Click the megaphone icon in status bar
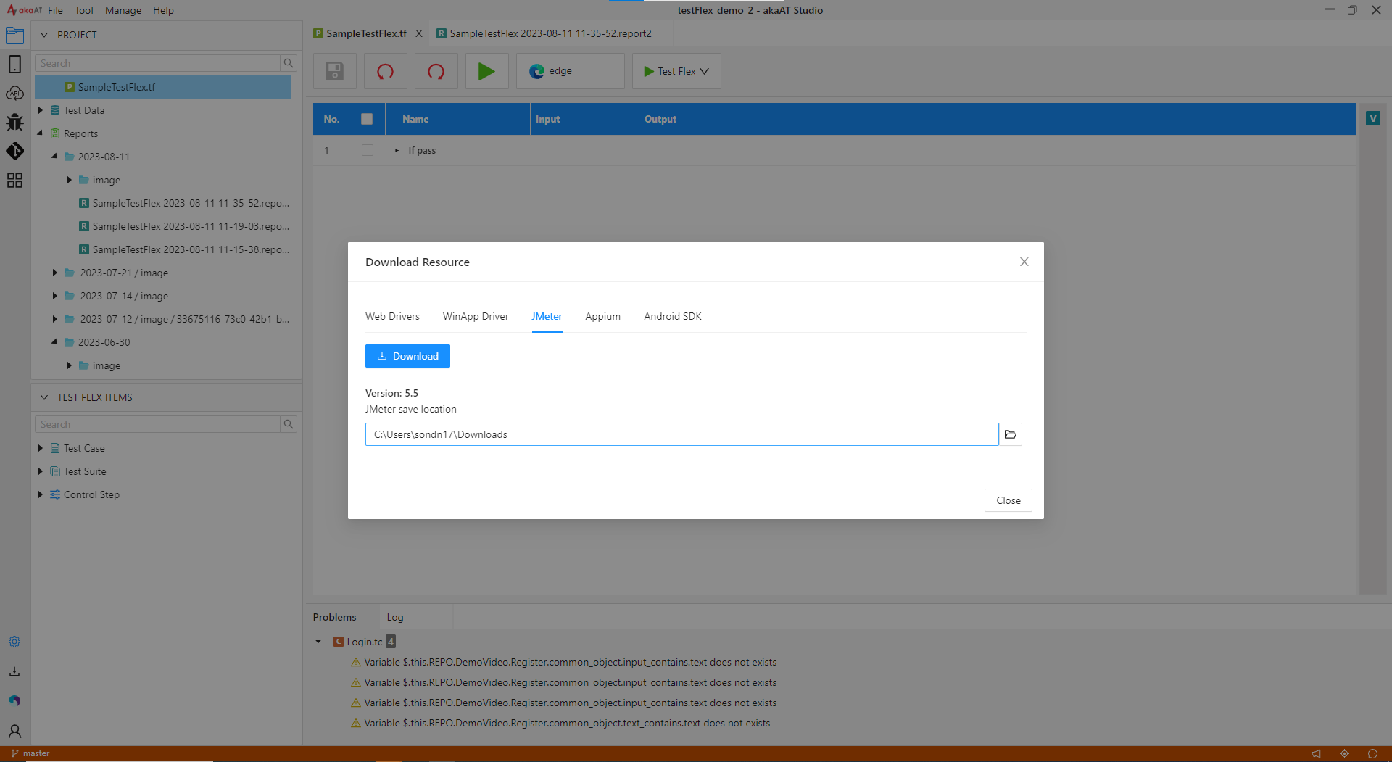 [x=1317, y=753]
